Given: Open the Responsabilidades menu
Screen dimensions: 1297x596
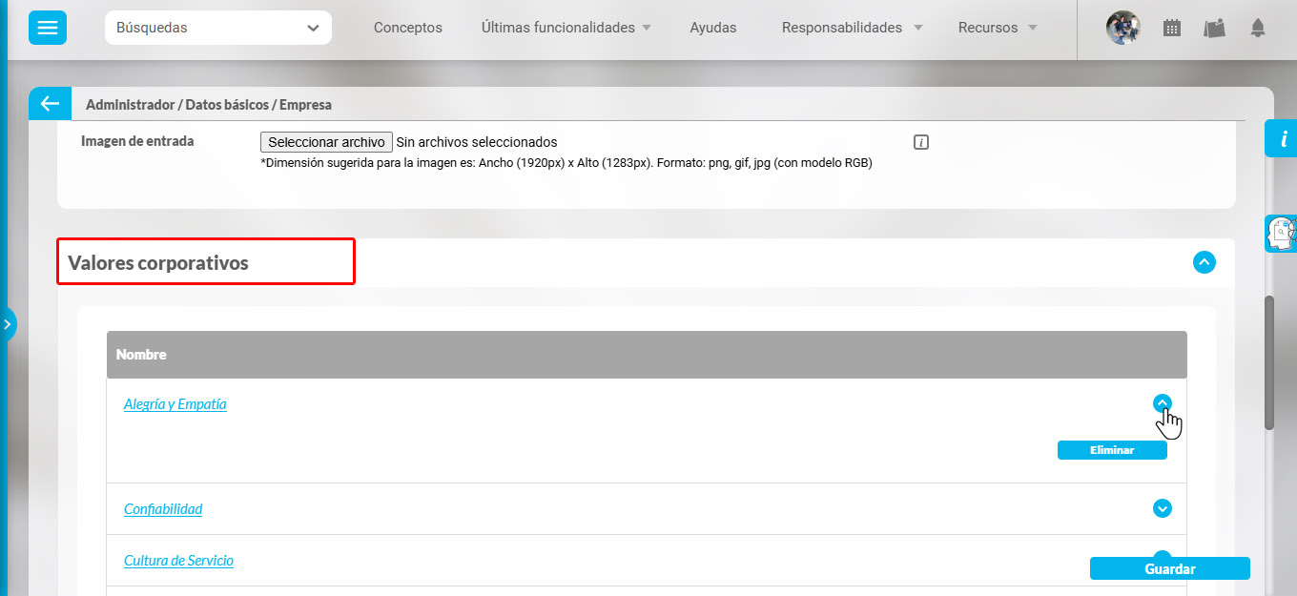Looking at the screenshot, I should tap(852, 28).
